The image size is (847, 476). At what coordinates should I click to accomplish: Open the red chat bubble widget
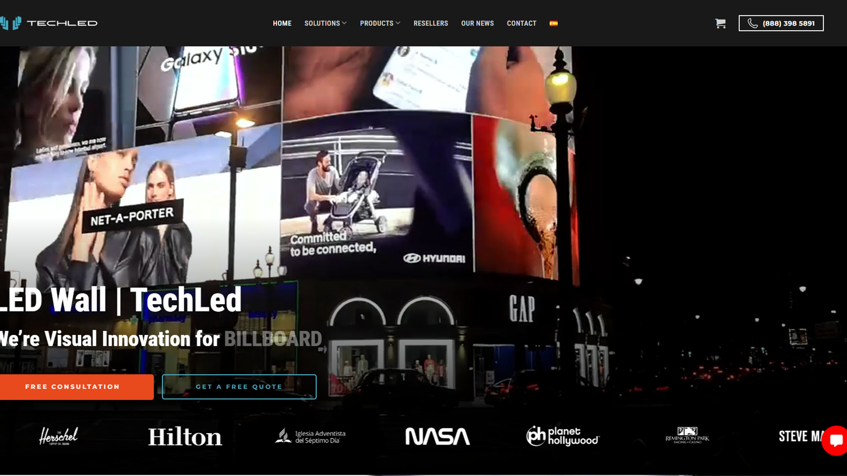[835, 440]
